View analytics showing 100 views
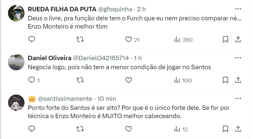 pos(183,80)
